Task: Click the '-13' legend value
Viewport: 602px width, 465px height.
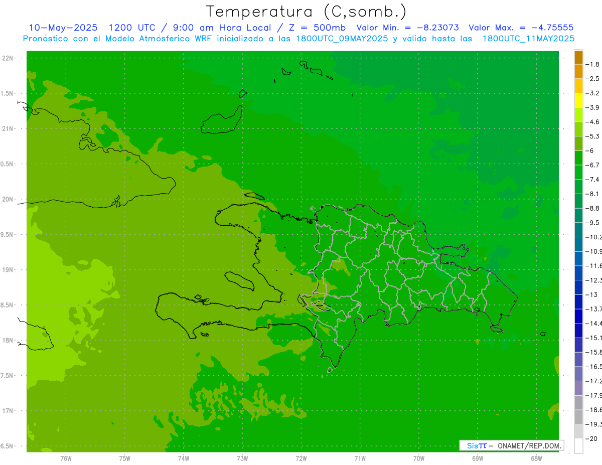Action: click(x=591, y=294)
